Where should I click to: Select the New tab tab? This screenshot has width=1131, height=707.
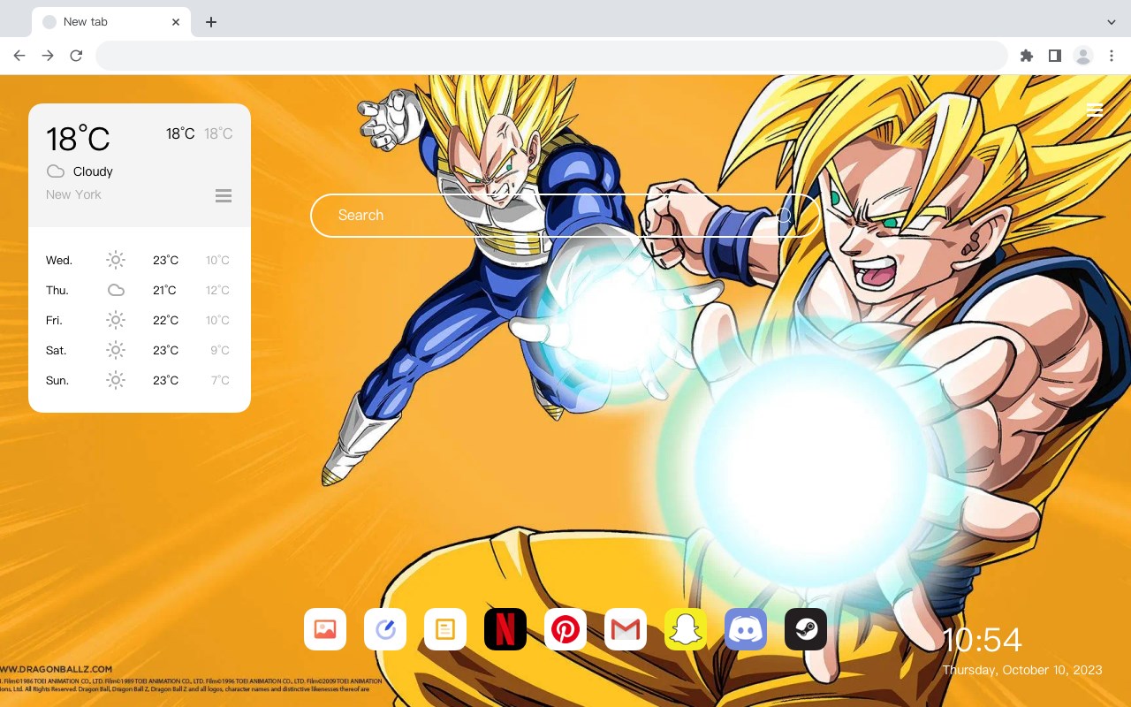[111, 22]
